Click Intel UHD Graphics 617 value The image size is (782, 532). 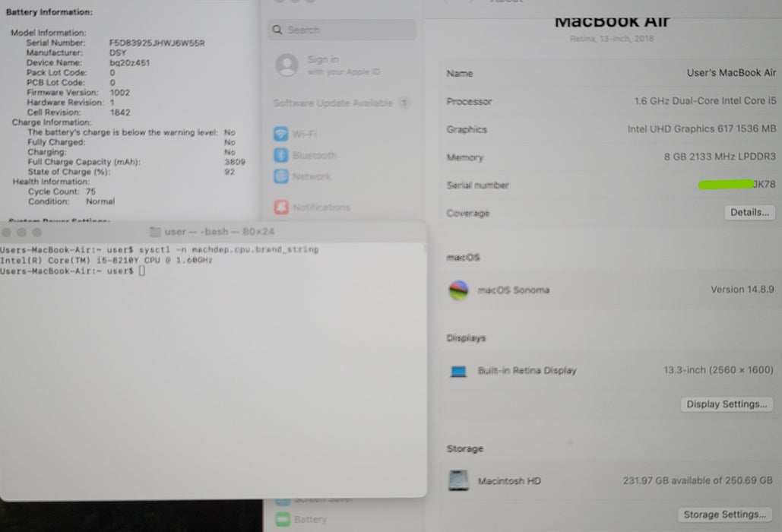pos(701,128)
